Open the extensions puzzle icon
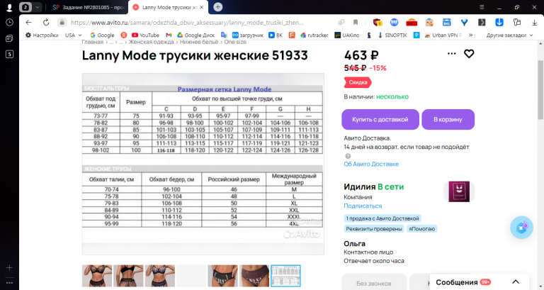Screen dimensions: 544x290 point(517,23)
